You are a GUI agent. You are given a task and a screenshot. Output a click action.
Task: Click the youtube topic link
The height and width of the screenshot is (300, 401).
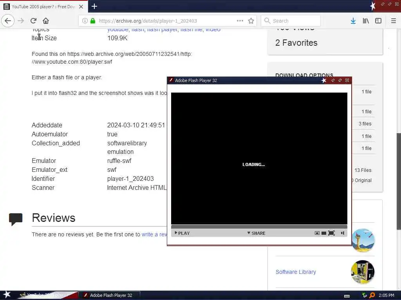pyautogui.click(x=117, y=30)
